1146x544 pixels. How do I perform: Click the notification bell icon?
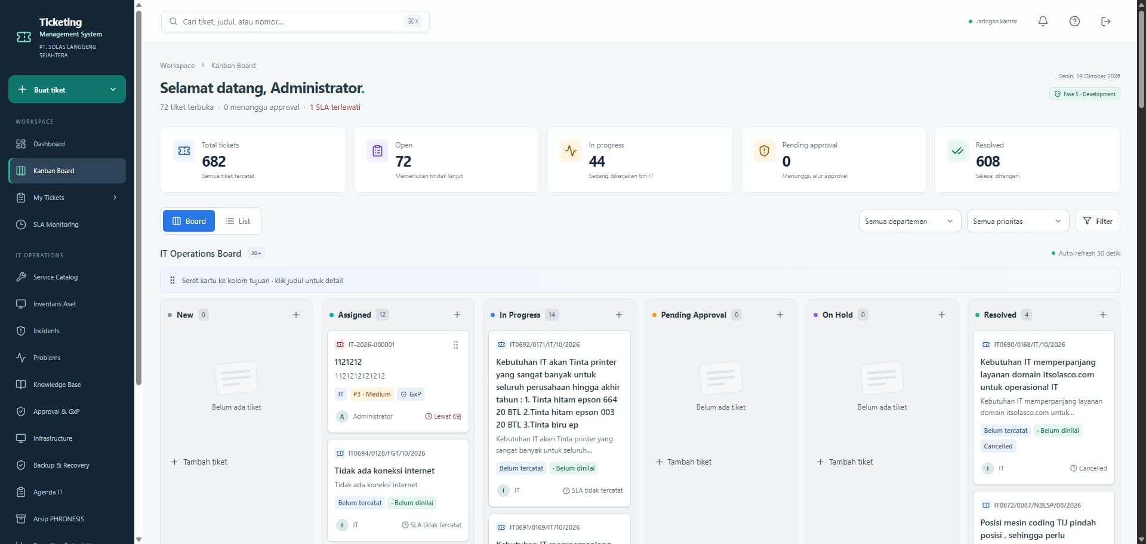(1043, 21)
